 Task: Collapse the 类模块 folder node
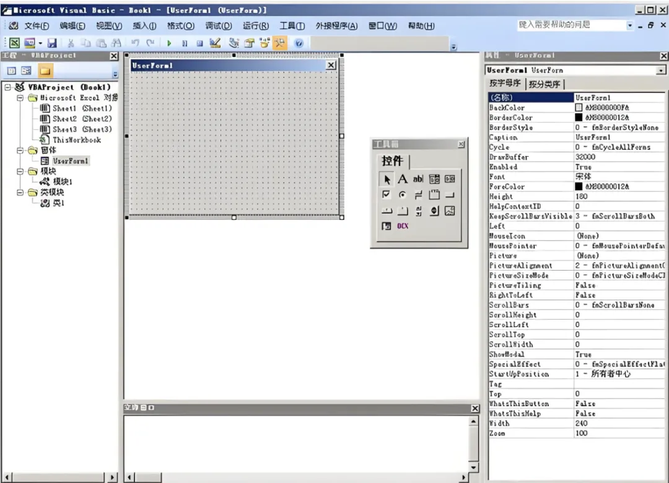20,193
